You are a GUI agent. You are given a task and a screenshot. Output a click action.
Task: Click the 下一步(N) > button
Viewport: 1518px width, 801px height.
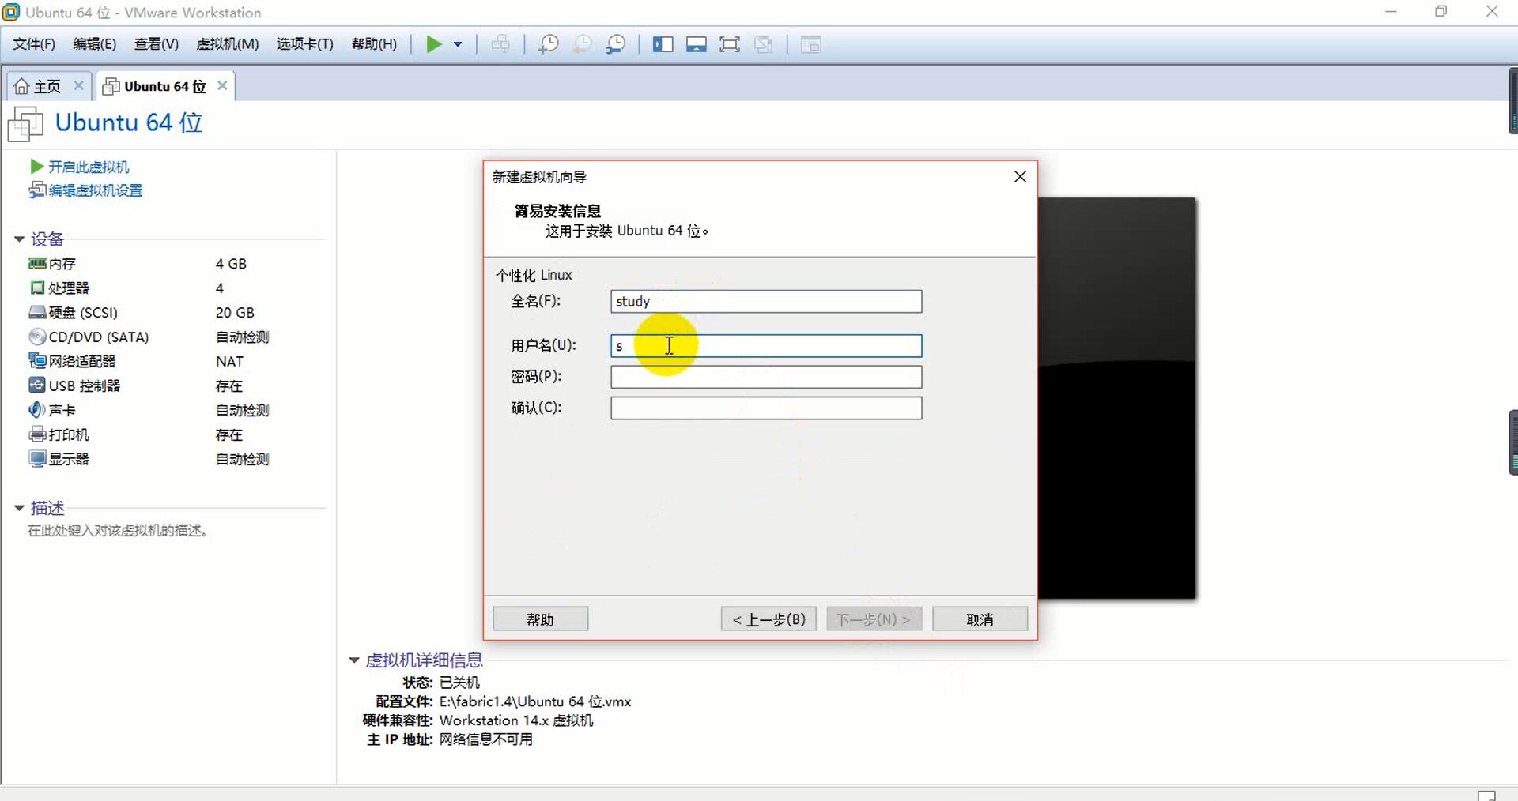pyautogui.click(x=874, y=619)
